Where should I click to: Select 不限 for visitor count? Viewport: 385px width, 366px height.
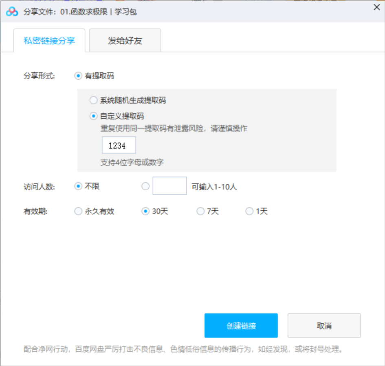pos(78,186)
